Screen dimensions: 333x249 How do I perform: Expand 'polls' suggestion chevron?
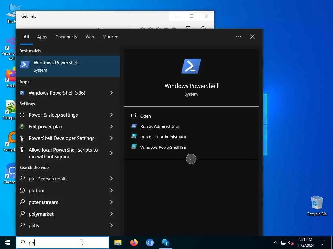click(x=111, y=225)
